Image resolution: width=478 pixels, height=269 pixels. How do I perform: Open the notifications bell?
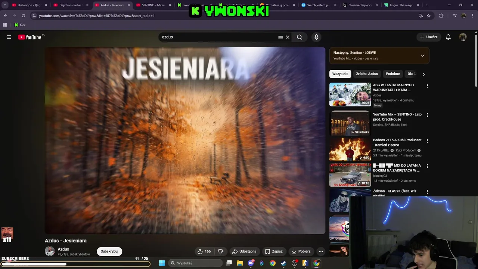448,37
